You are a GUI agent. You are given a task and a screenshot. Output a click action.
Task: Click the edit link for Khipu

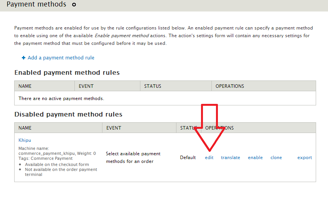(209, 158)
